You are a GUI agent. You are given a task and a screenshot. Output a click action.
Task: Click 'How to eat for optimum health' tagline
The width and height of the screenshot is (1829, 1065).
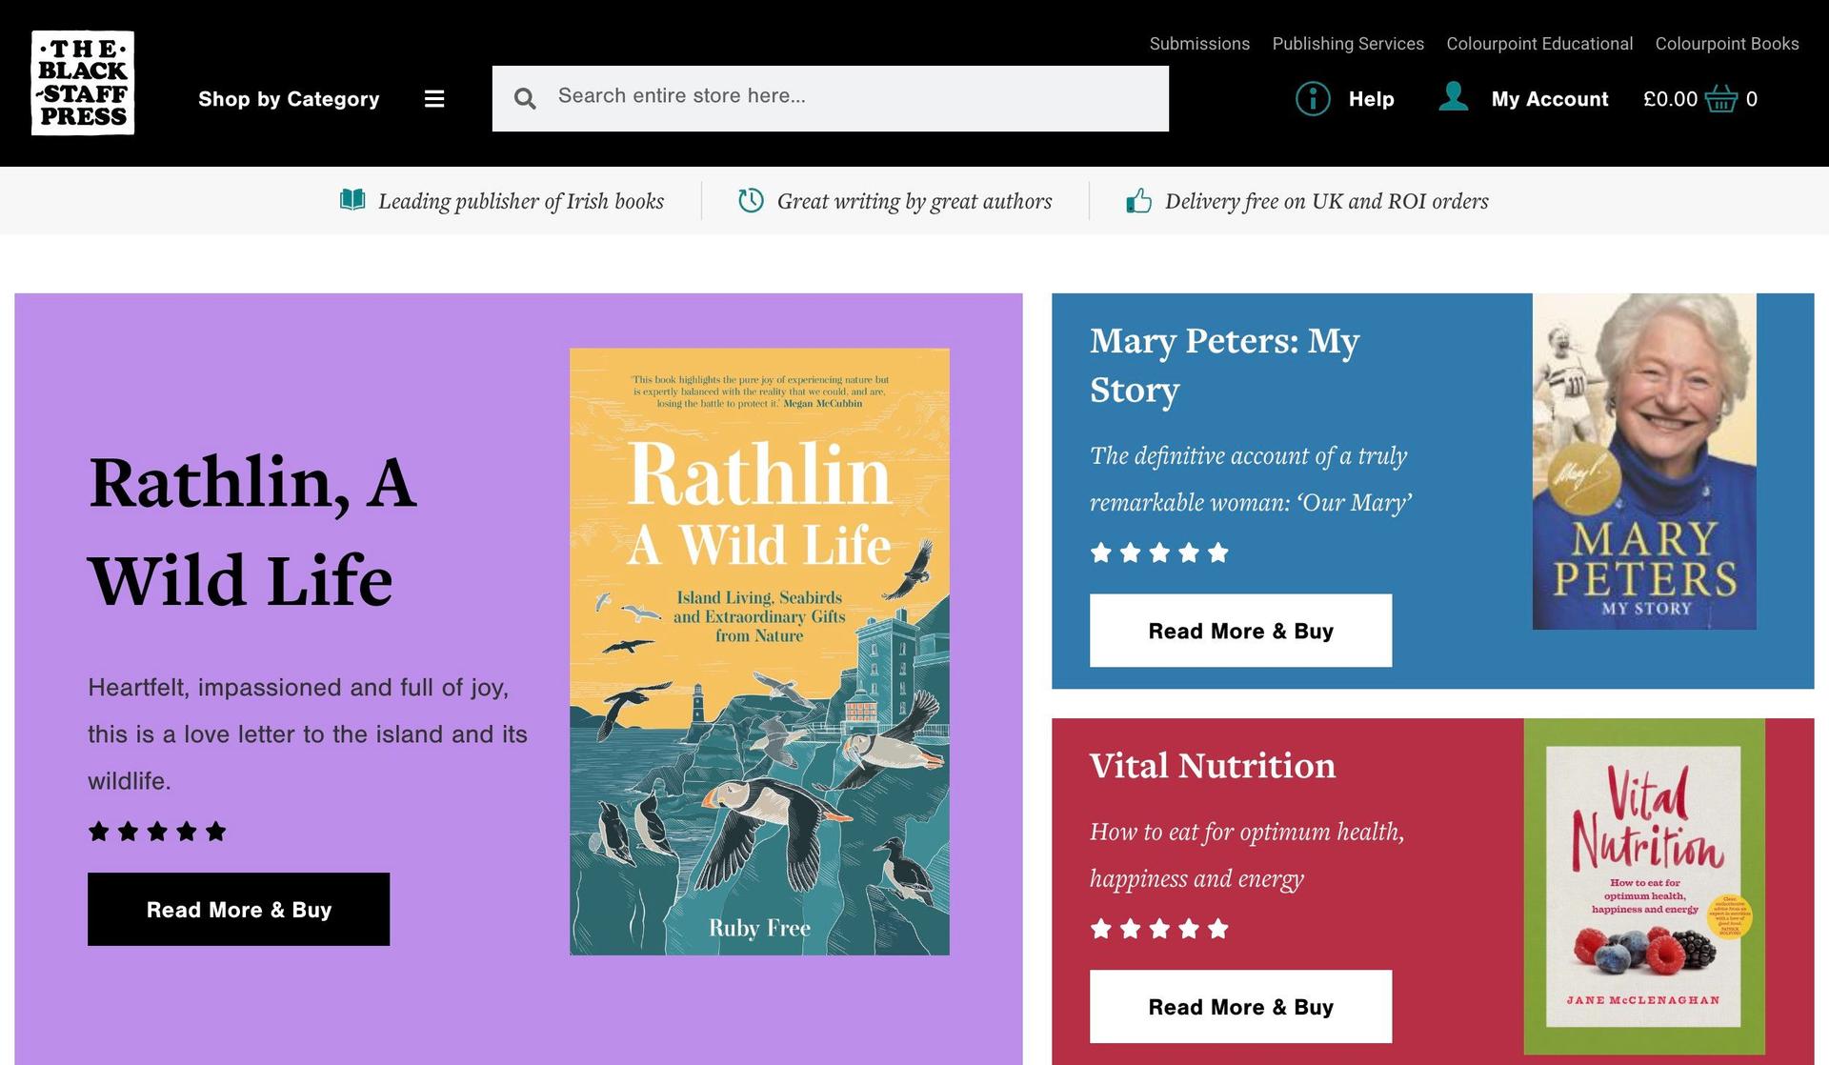[x=1247, y=854]
